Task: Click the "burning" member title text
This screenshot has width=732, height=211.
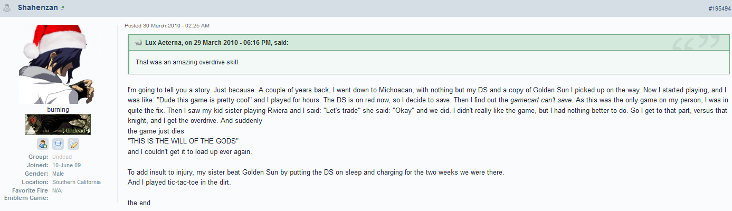Action: click(x=58, y=110)
